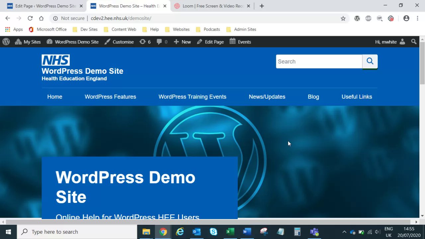The height and width of the screenshot is (239, 425).
Task: Go to the Home navigation item
Action: point(55,97)
